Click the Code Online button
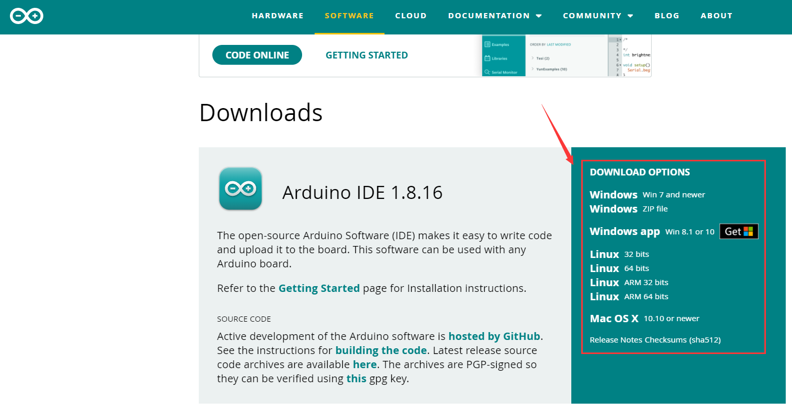Viewport: 792px width, 412px height. (x=257, y=55)
